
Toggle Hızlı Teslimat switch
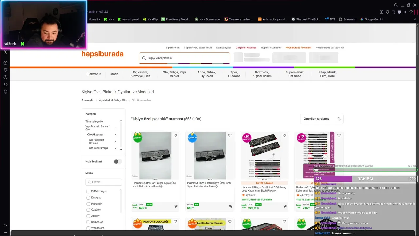tap(118, 161)
